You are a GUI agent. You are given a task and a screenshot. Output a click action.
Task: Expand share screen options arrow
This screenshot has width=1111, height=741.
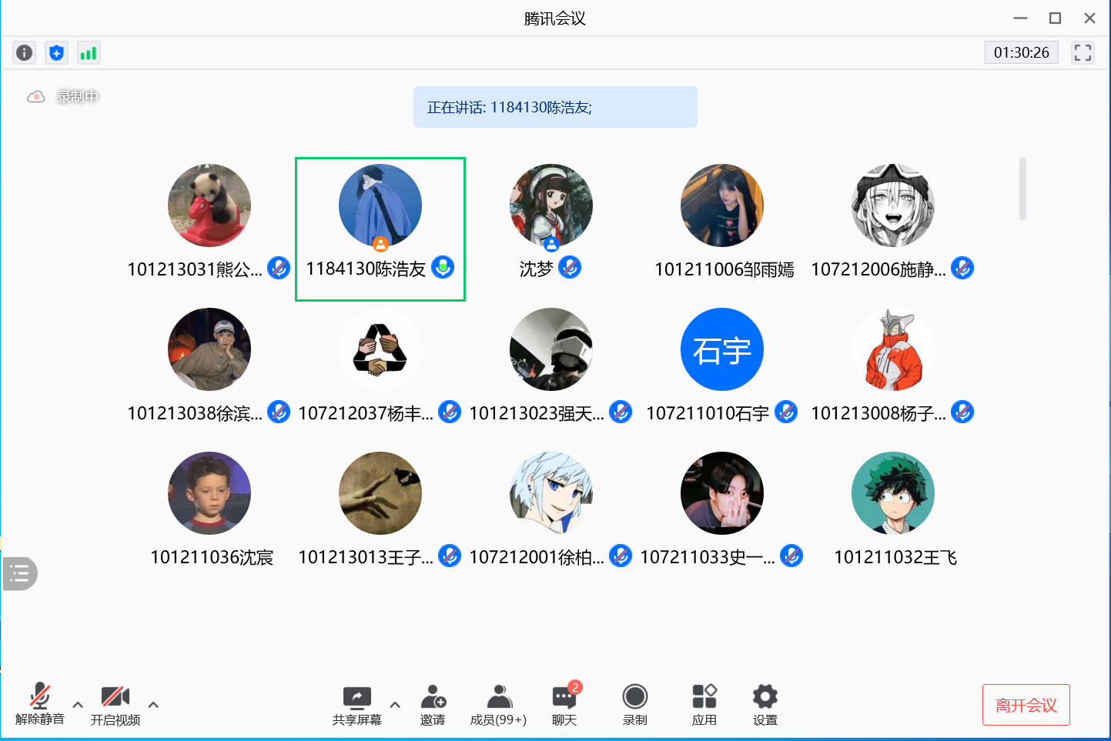coord(395,704)
